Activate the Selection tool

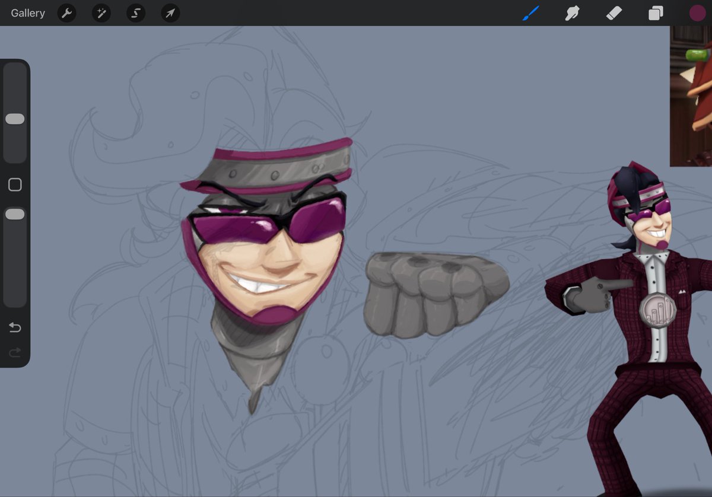point(135,12)
